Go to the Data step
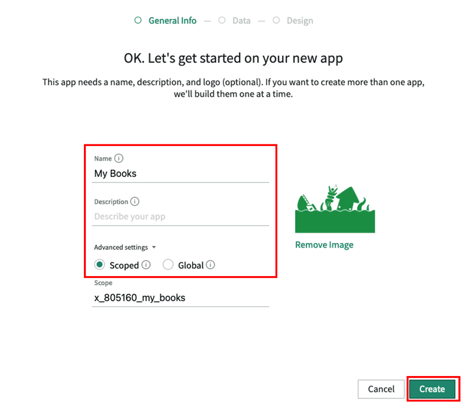The height and width of the screenshot is (408, 473). coord(241,21)
